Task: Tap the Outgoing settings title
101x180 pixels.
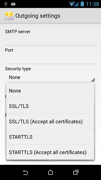Action: [38, 16]
